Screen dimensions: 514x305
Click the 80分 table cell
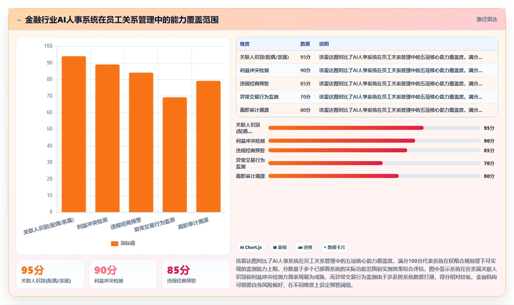305,110
